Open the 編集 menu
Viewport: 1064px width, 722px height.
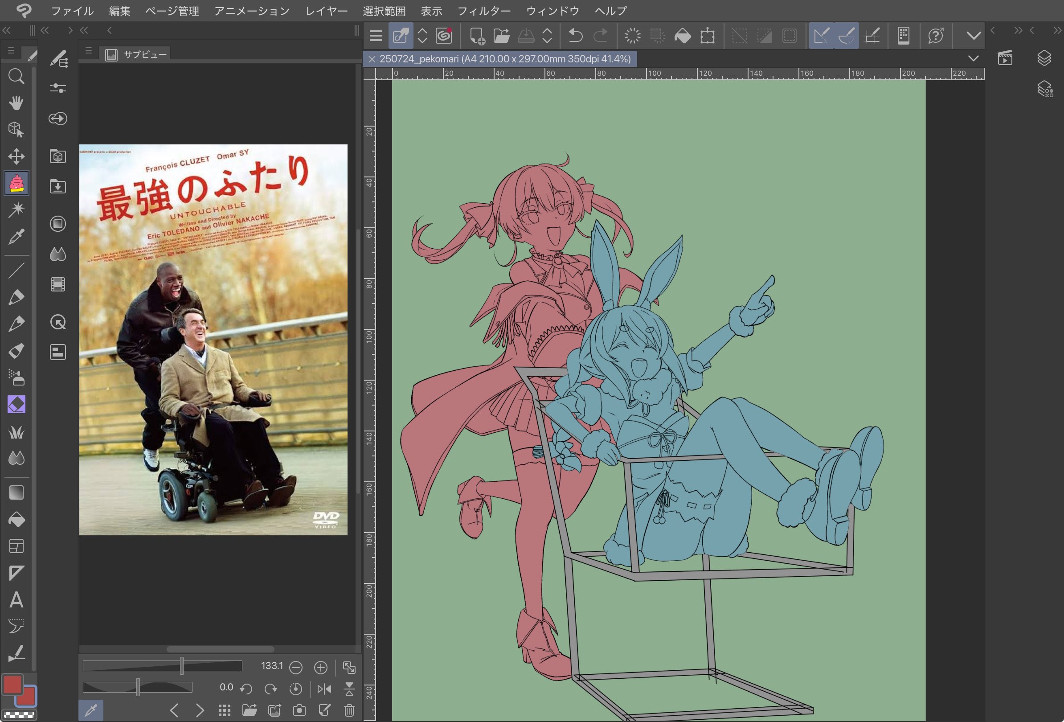pos(120,11)
